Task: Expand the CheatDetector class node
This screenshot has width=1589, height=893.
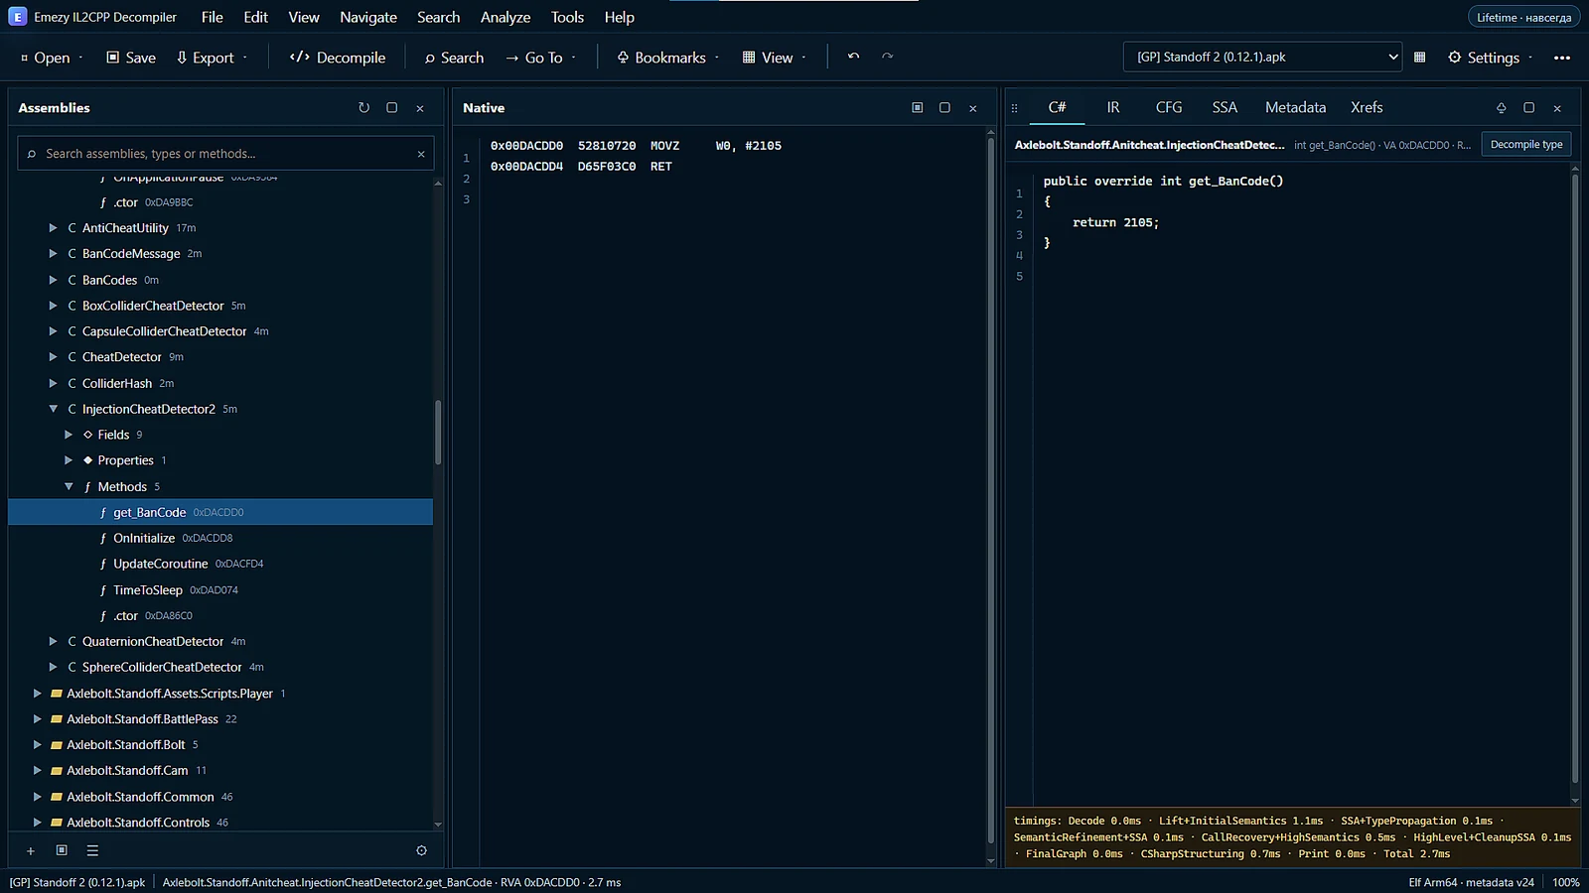Action: [x=54, y=357]
